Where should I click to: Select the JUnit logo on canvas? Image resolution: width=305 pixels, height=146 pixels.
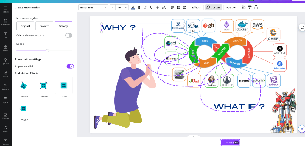pyautogui.click(x=194, y=80)
